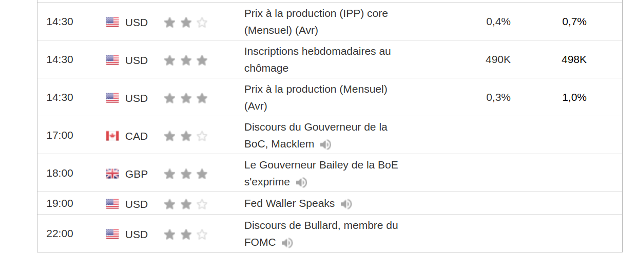Viewport: 636px width, 255px height.
Task: Click UK flag in GBP row
Action: 112,174
